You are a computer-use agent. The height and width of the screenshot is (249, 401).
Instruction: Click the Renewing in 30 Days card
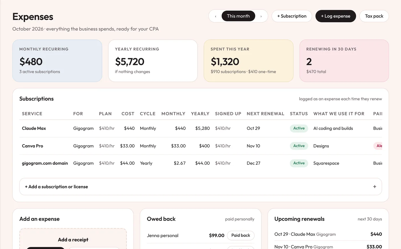point(344,61)
